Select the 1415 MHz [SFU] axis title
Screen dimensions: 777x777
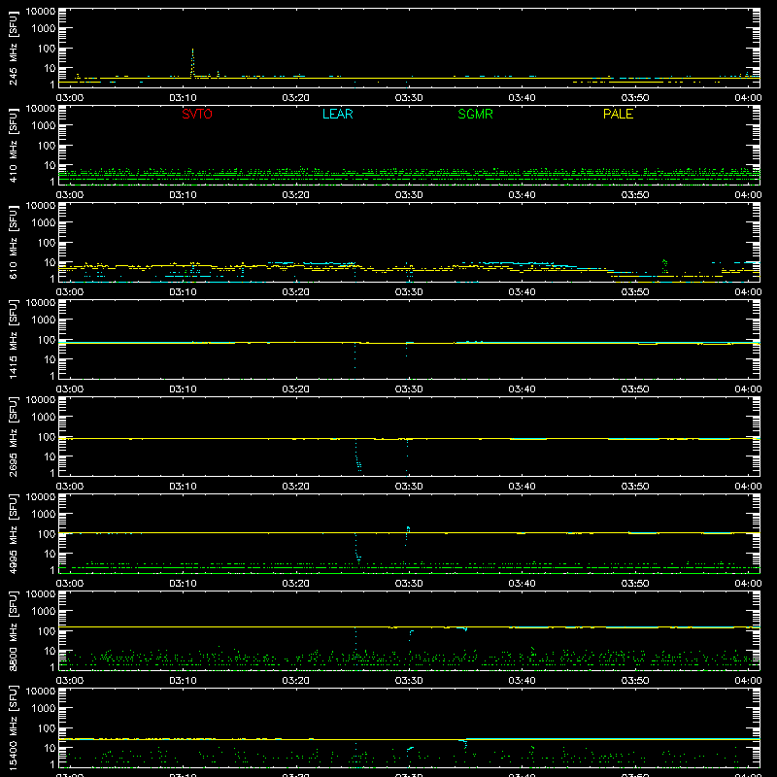pyautogui.click(x=14, y=339)
